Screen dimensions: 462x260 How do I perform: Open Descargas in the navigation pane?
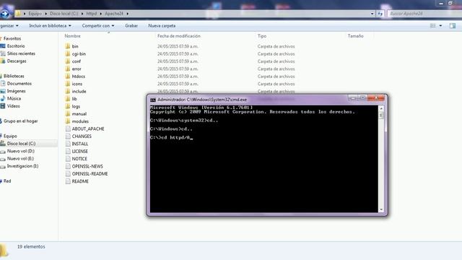point(17,61)
